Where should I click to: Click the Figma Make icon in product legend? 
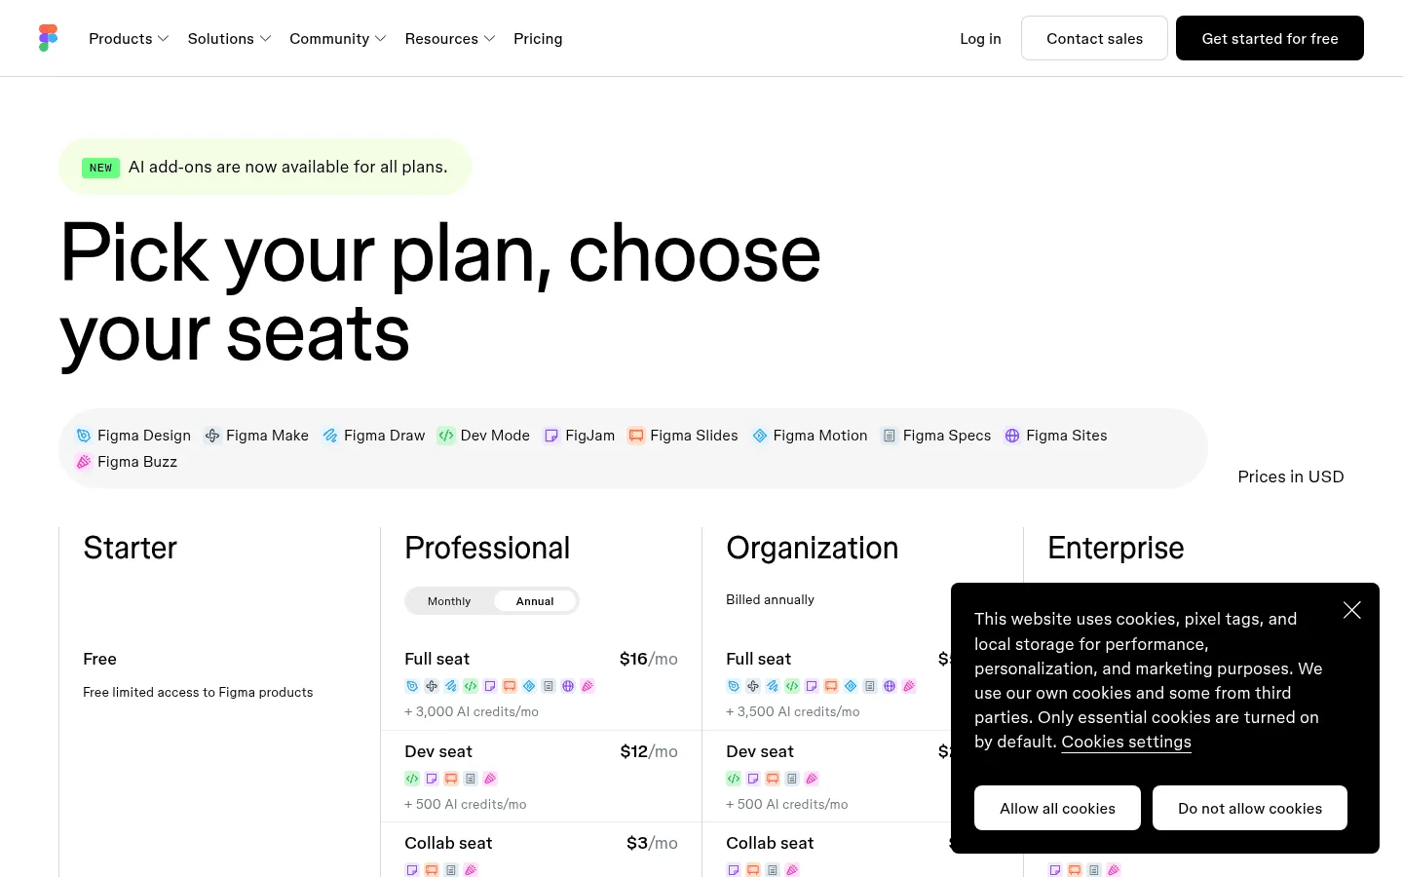pos(212,436)
